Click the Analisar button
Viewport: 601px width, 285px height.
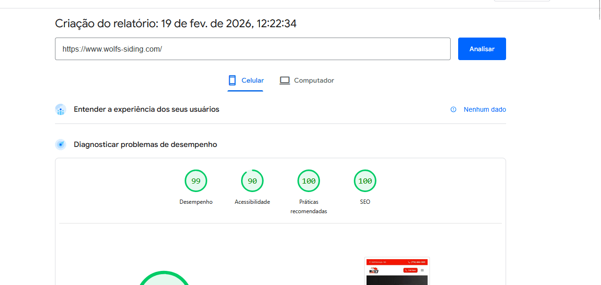(482, 48)
